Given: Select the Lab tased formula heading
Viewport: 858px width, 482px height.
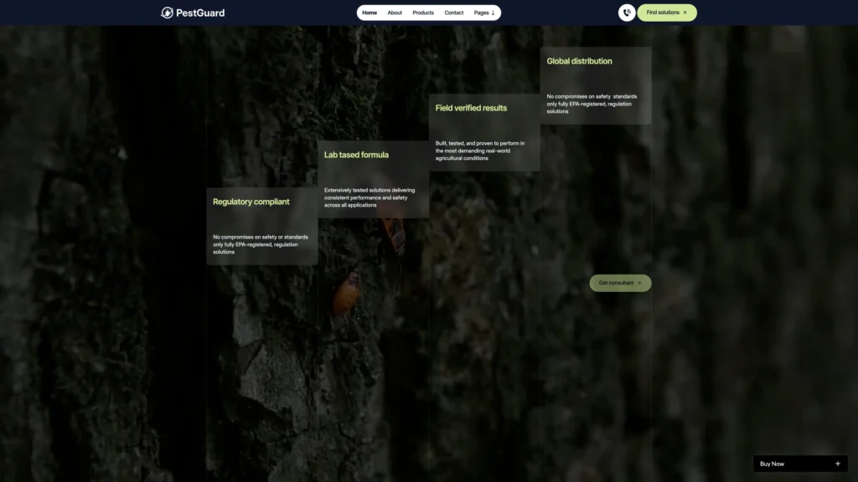Looking at the screenshot, I should (356, 155).
